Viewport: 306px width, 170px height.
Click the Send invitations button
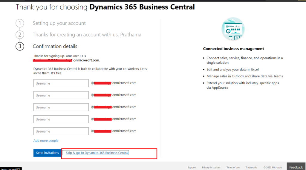click(47, 153)
